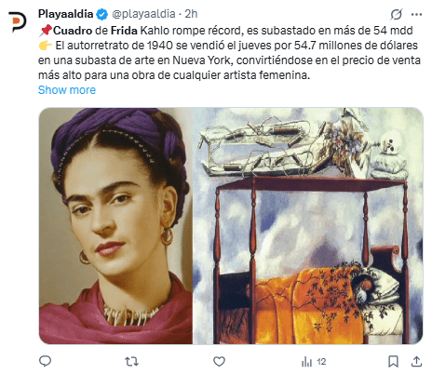This screenshot has height=374, width=432.
Task: Open the Playaaldia profile avatar
Action: [17, 21]
